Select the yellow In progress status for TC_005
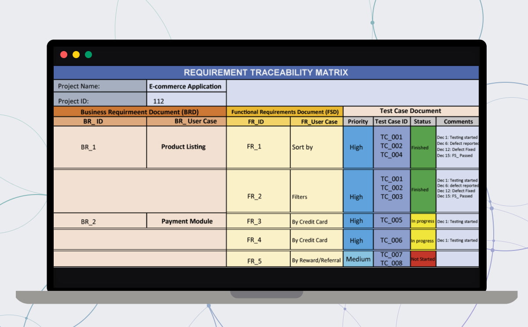Viewport: 528px width, 327px height. 422,221
